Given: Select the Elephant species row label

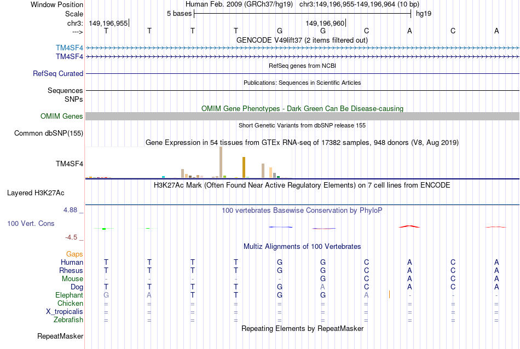Looking at the screenshot, I should pos(70,295).
